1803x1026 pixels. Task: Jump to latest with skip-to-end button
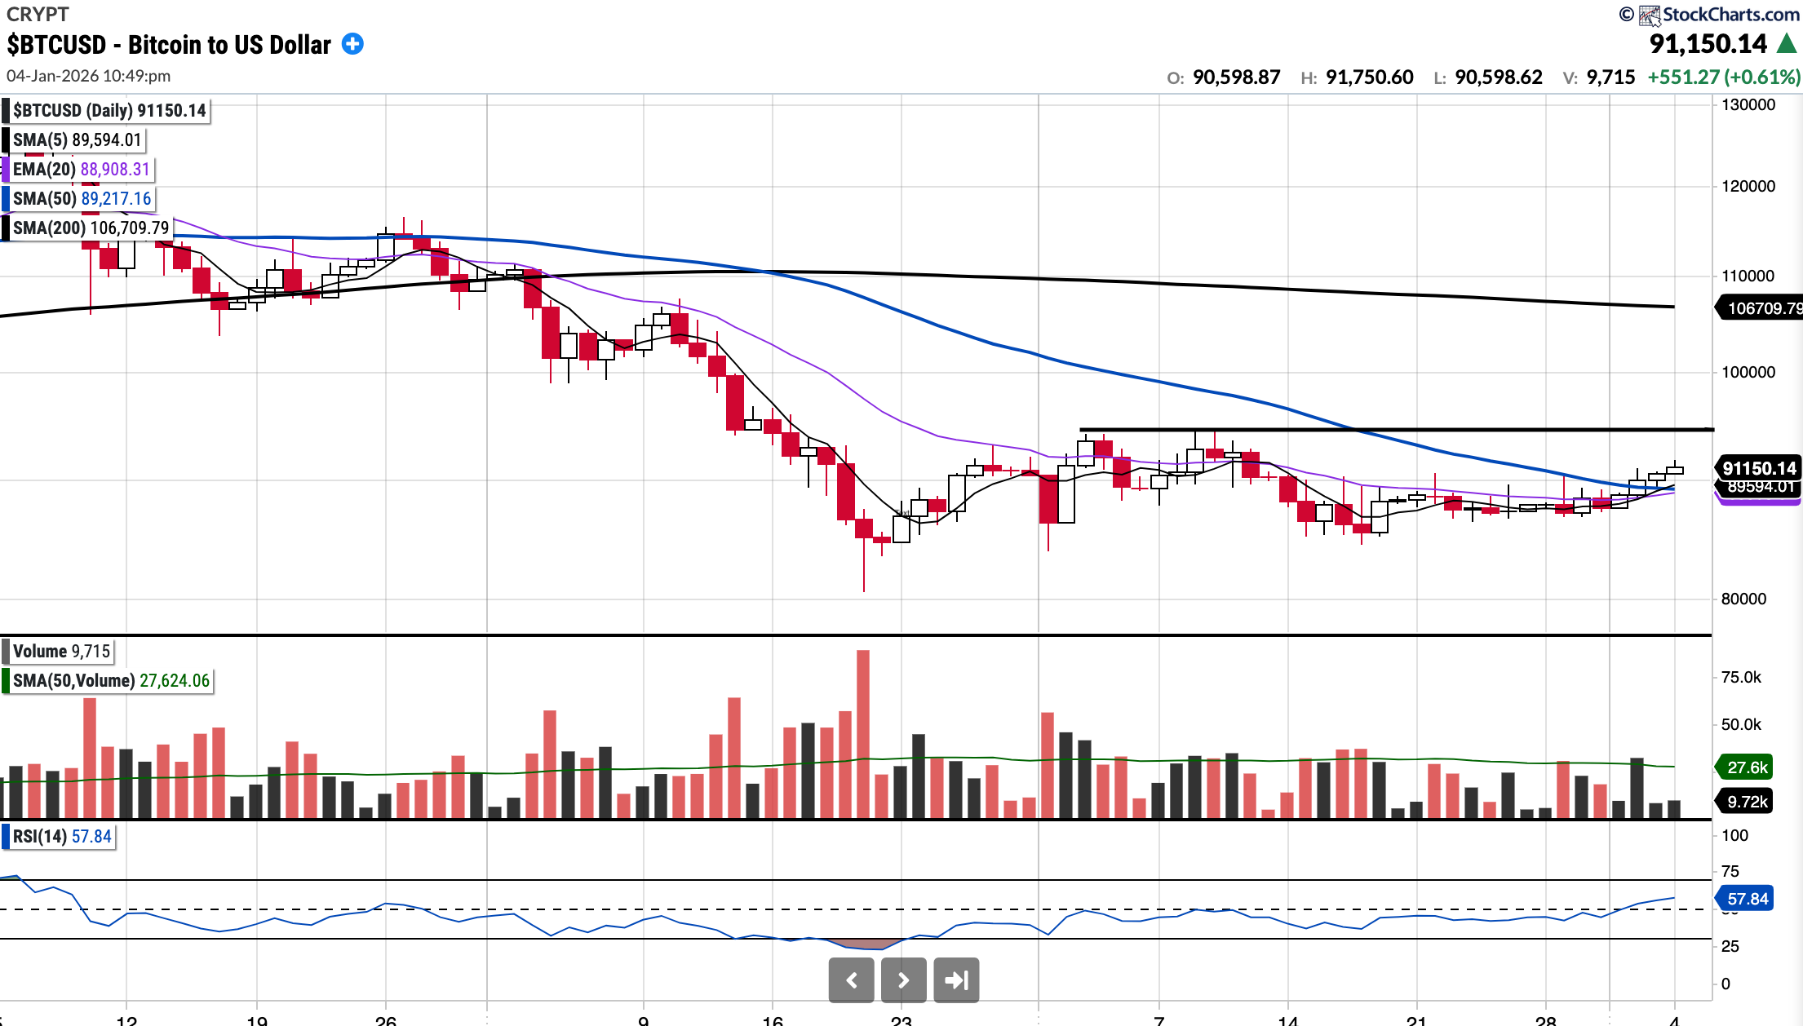(x=955, y=980)
